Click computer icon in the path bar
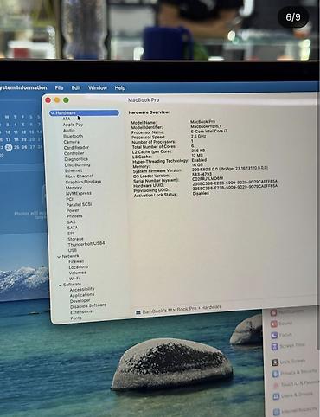 [x=138, y=312]
